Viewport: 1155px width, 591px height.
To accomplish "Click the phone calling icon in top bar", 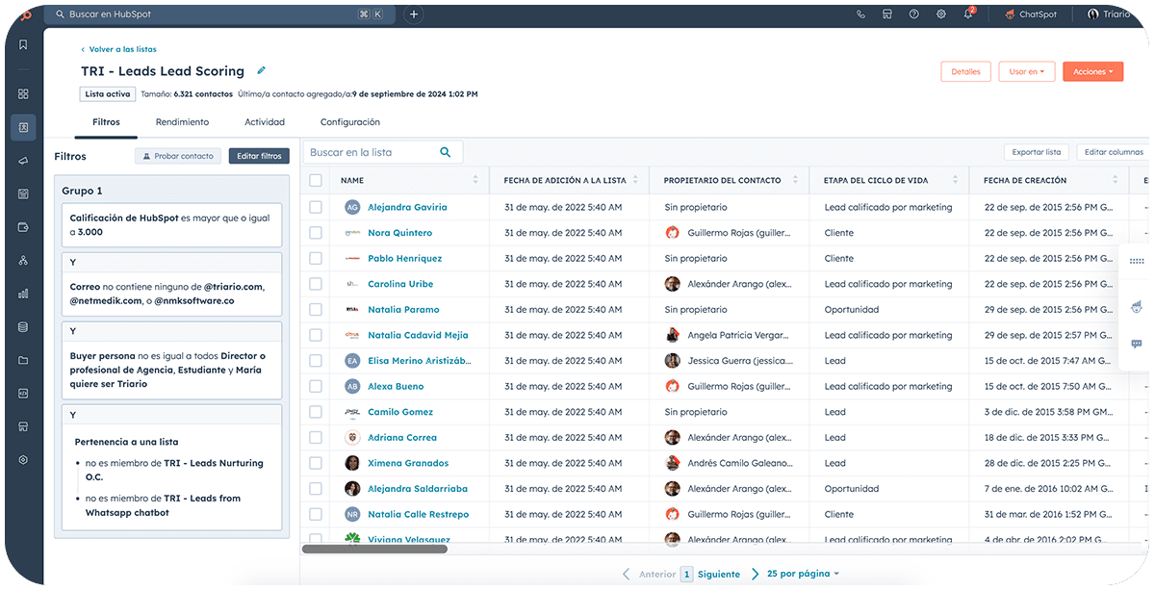I will point(860,14).
